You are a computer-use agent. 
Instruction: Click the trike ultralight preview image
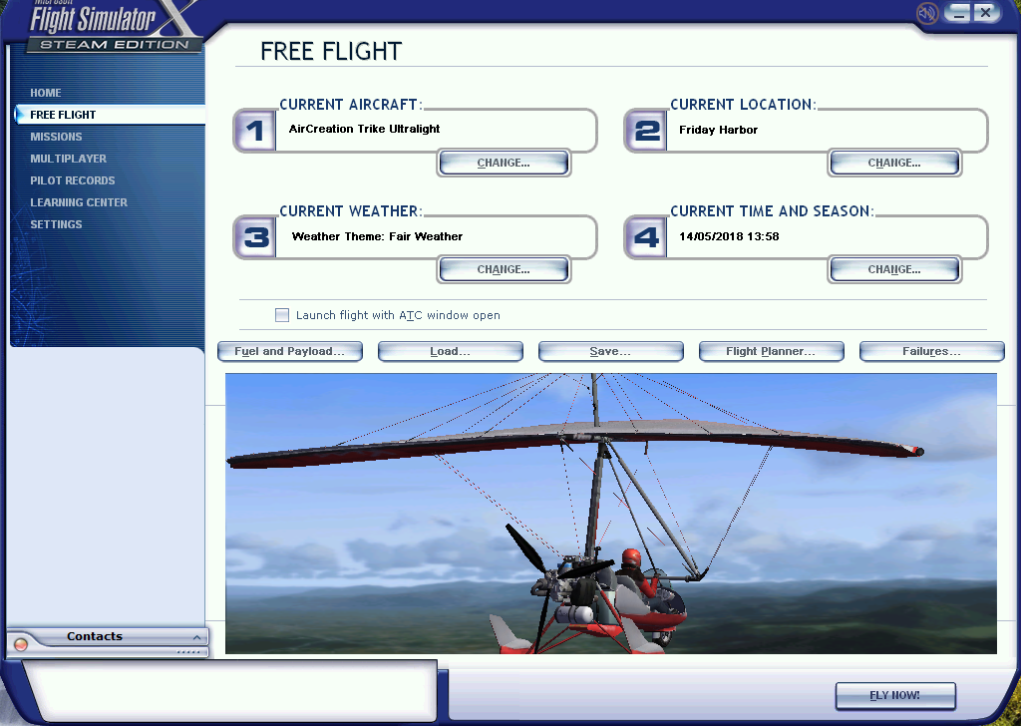tap(611, 513)
